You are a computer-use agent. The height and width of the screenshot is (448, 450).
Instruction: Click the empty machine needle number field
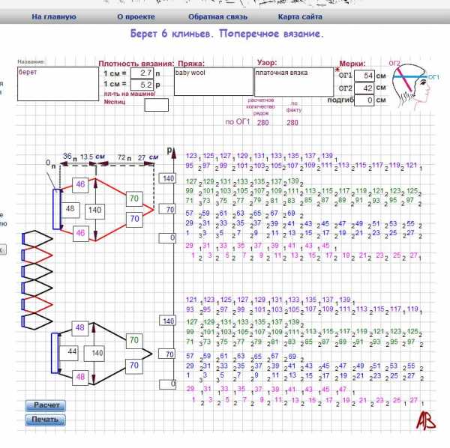click(x=156, y=105)
